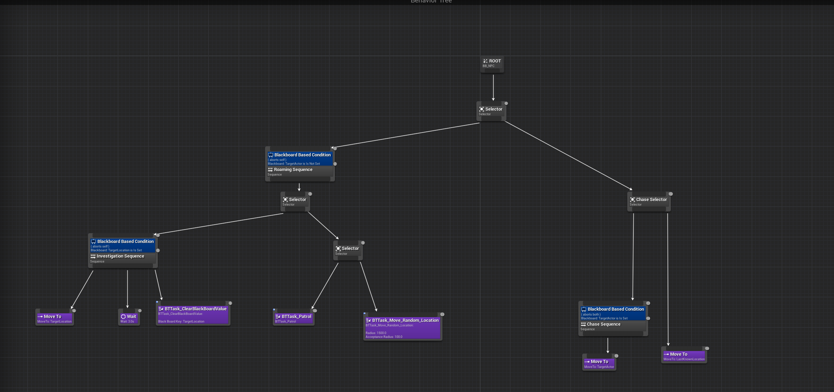Click the condition icon on TargetActor Is Set decorator
Screen dimensions: 834x392
[583, 309]
